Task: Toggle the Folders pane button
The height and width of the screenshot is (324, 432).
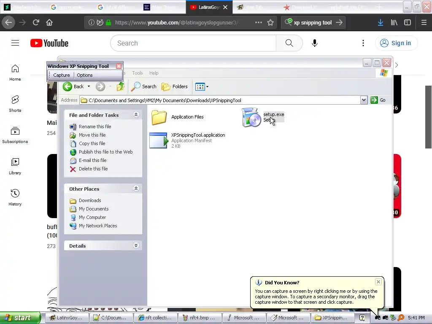Action: pyautogui.click(x=174, y=86)
